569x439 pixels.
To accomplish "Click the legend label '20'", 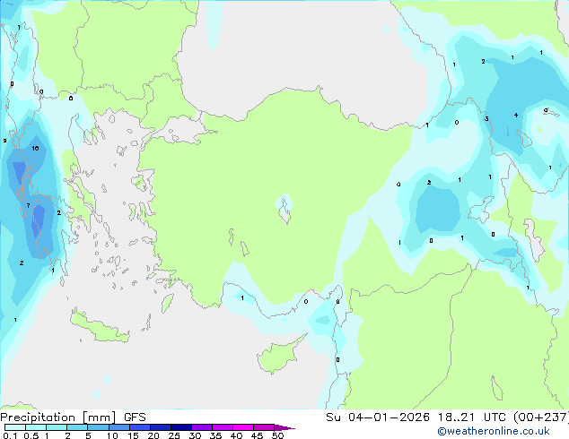I will point(153,435).
